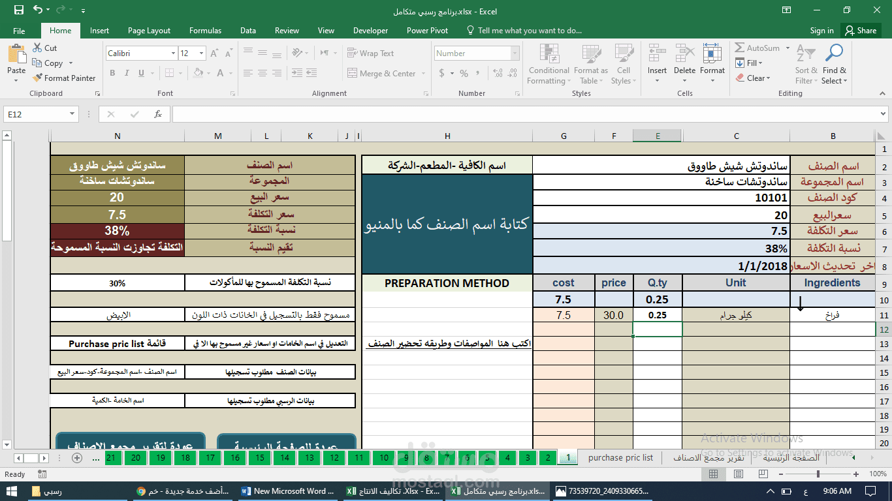Viewport: 892px width, 501px height.
Task: Click the Fill button in Editing
Action: pos(749,63)
